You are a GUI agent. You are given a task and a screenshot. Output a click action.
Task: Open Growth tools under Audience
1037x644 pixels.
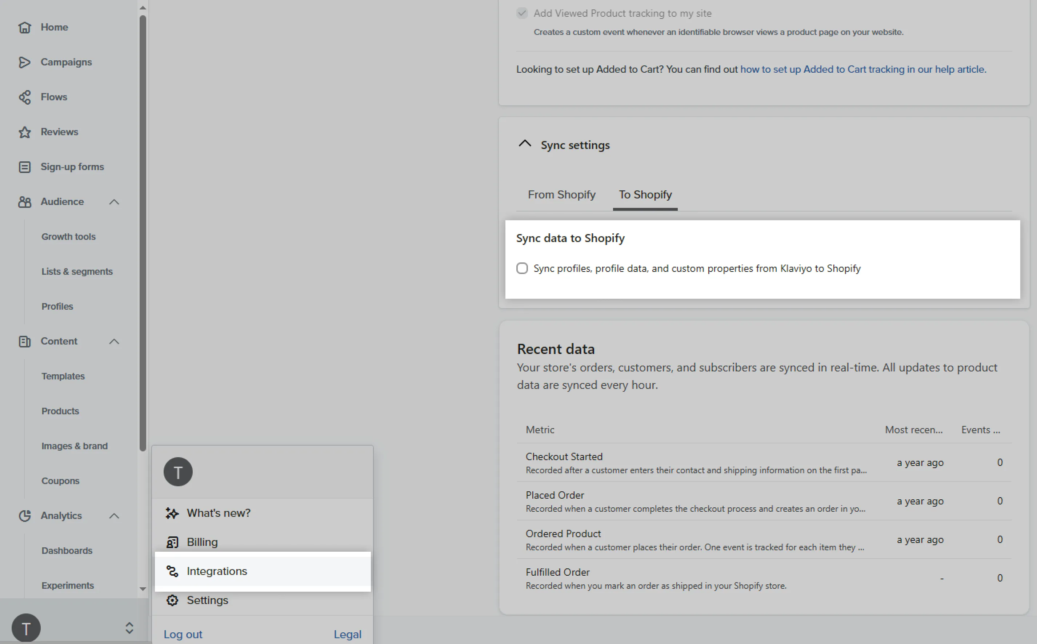(x=69, y=237)
